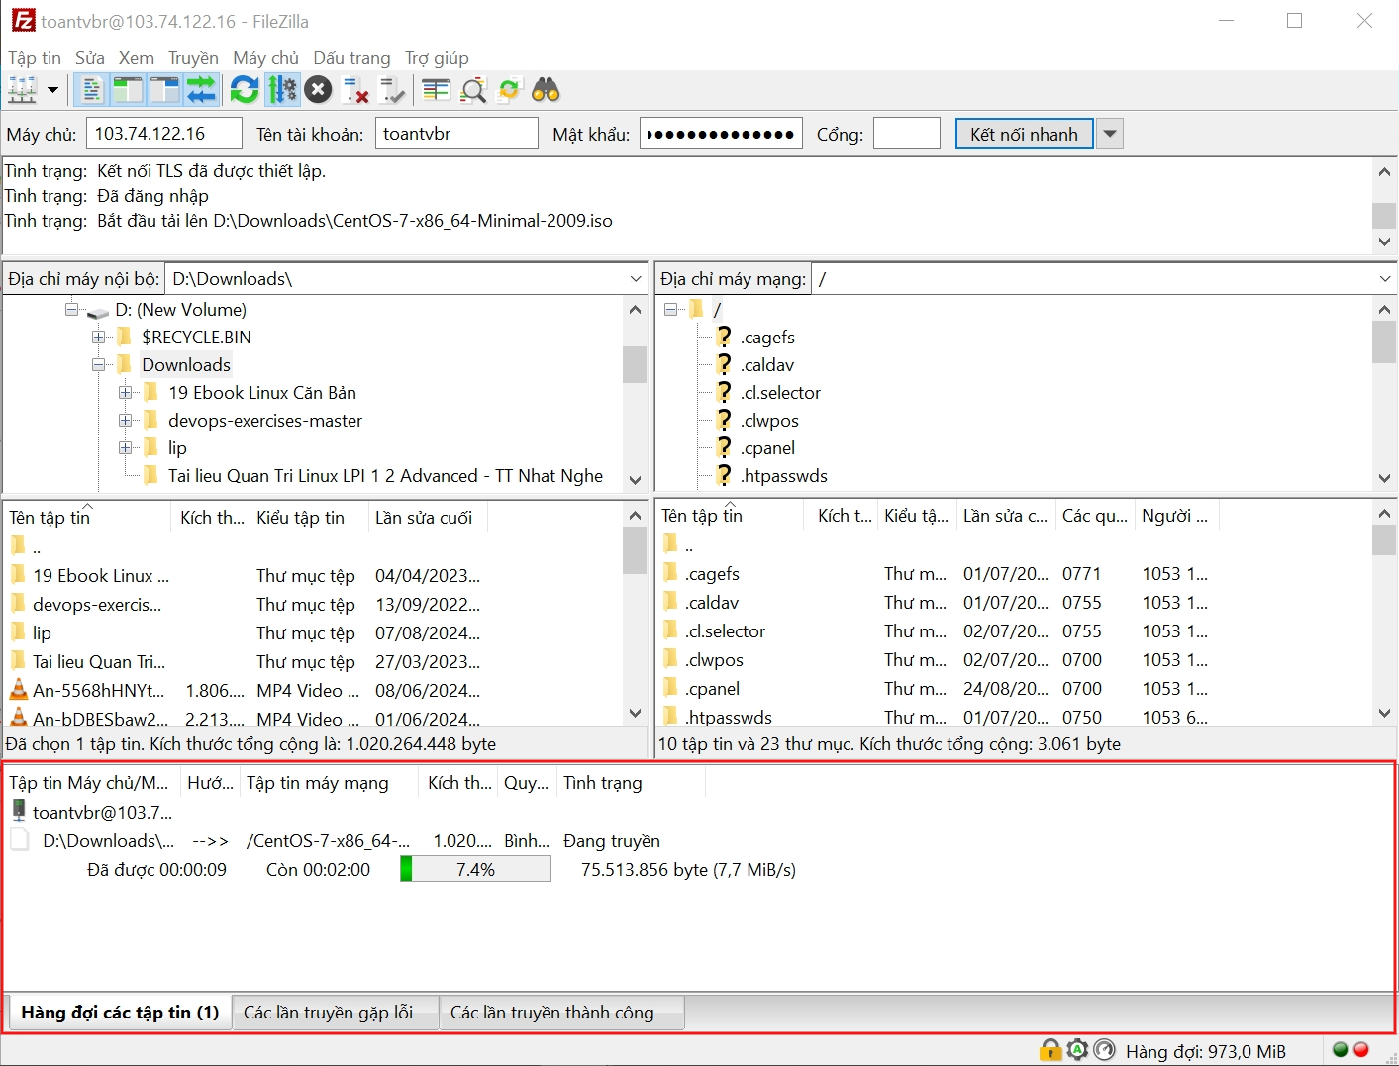
Task: Open the quick connect history dropdown
Action: pos(1110,134)
